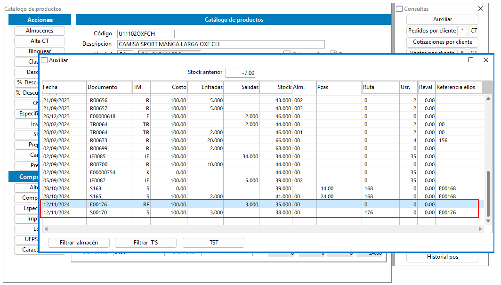Viewport: 501px width, 285px height.
Task: Maximize the Auxiliar window
Action: (x=471, y=60)
